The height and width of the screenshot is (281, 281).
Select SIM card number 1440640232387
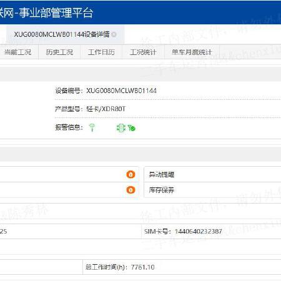(198, 231)
